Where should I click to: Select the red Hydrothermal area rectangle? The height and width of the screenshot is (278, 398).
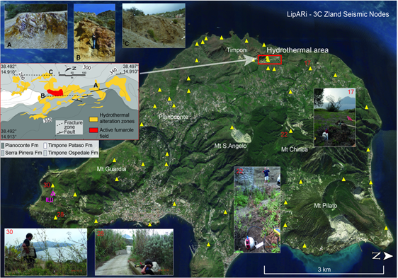[270, 59]
